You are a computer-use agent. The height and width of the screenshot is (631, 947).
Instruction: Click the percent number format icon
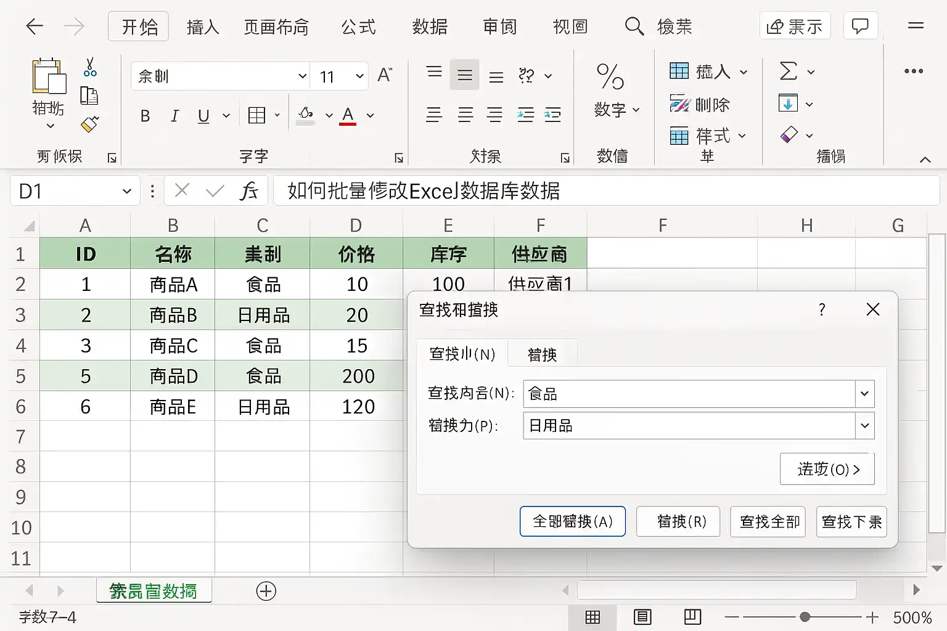tap(610, 77)
